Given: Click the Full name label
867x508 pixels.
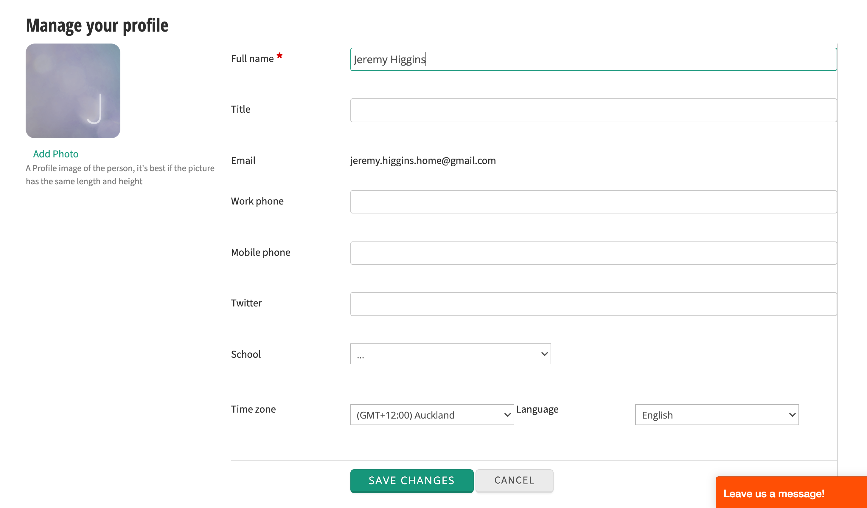Looking at the screenshot, I should tap(252, 59).
